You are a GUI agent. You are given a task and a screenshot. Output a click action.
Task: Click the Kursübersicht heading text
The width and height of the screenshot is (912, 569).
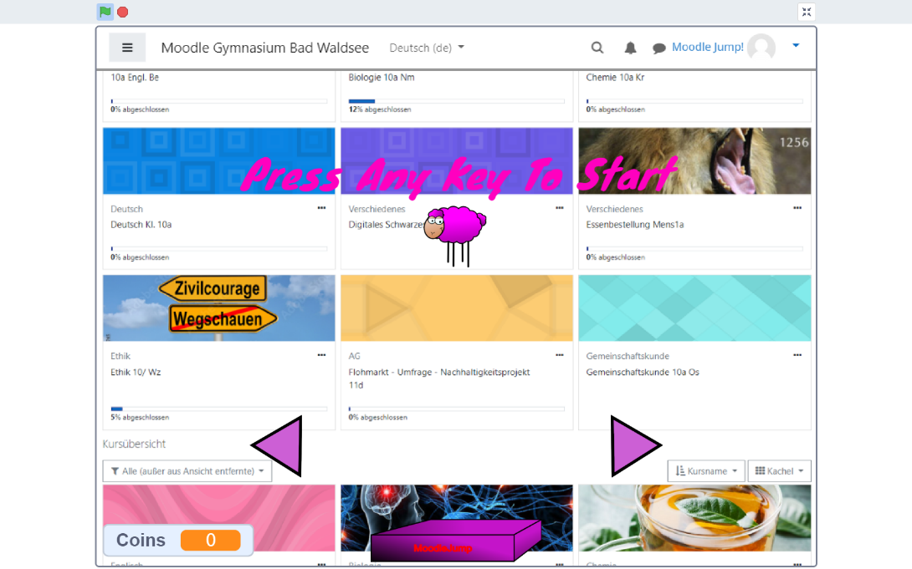[x=135, y=444]
